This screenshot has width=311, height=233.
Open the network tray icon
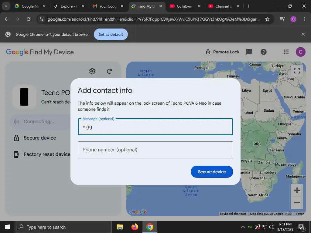point(265,227)
